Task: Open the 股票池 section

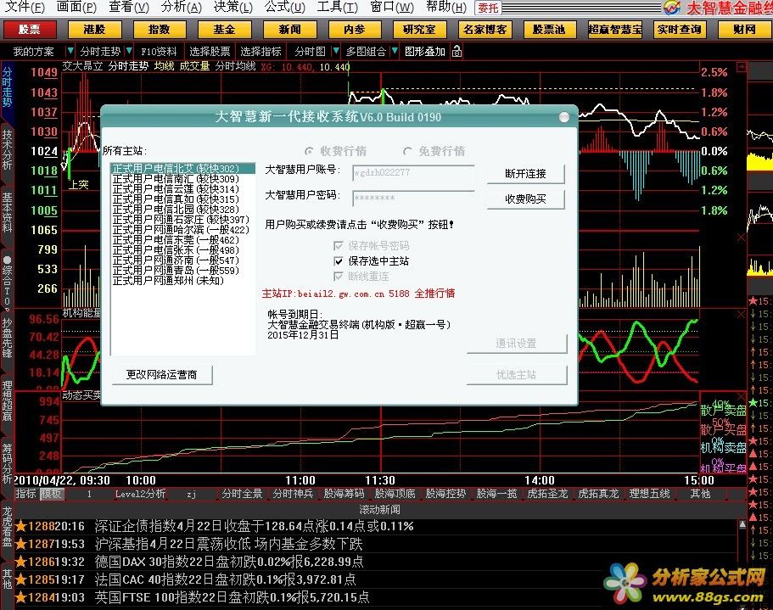Action: click(x=549, y=30)
